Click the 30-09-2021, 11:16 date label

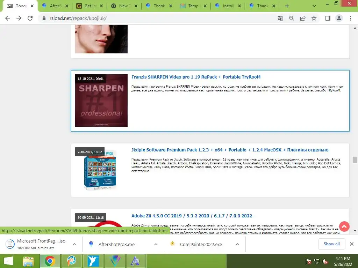click(x=91, y=217)
